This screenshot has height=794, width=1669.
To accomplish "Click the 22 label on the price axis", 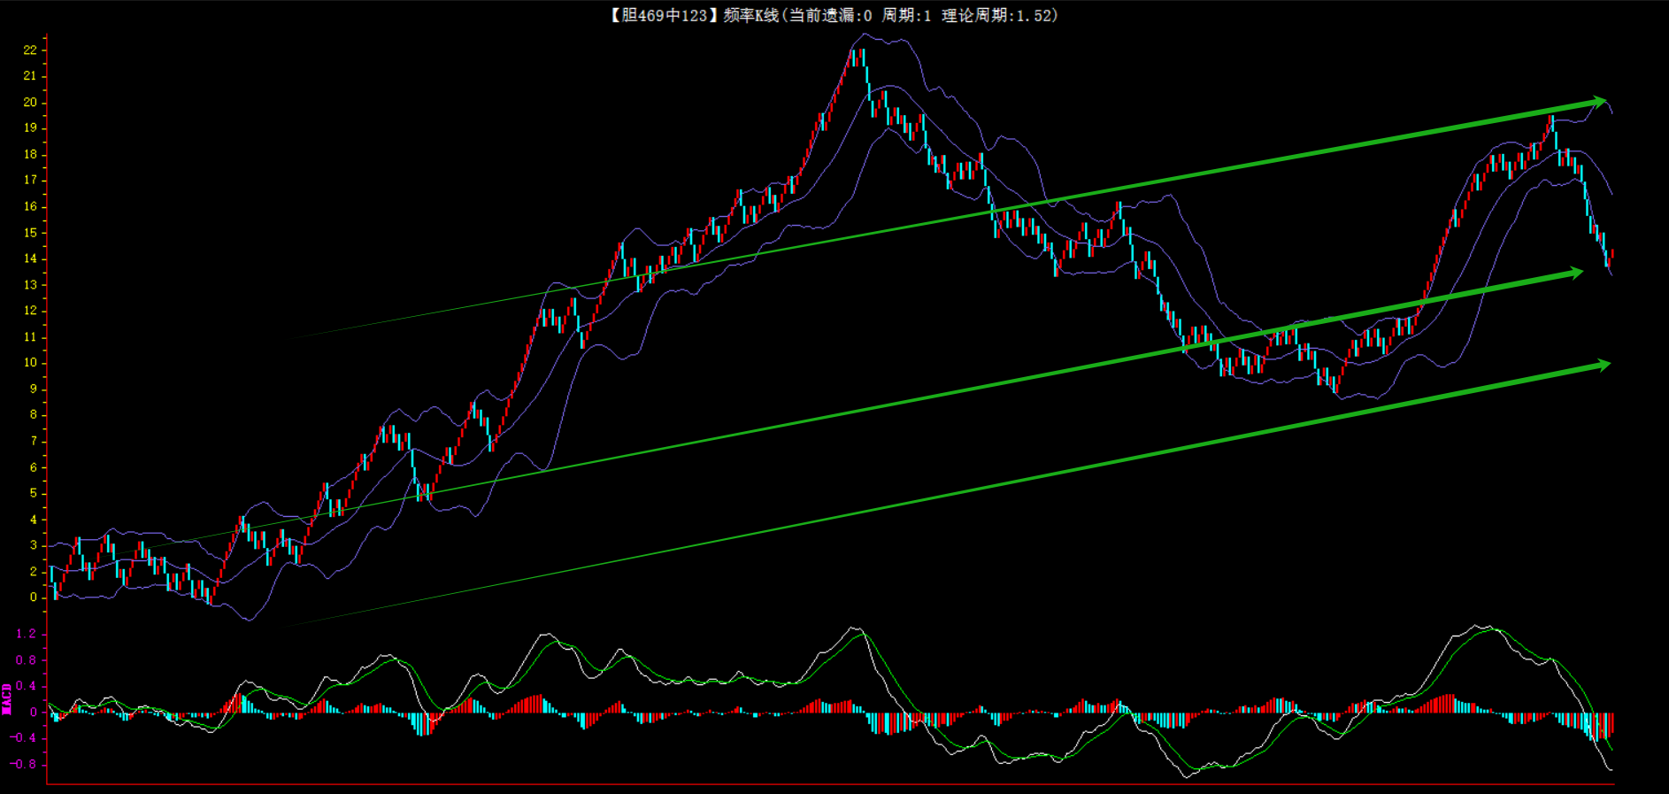I will [30, 50].
